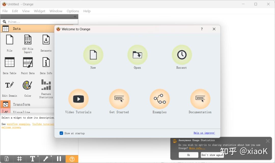This screenshot has width=275, height=163.
Task: Dismiss usage statistics with Don't show again
Action: coord(212,155)
